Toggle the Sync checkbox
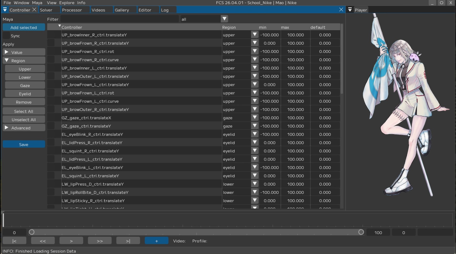This screenshot has height=254, width=456. pos(6,36)
